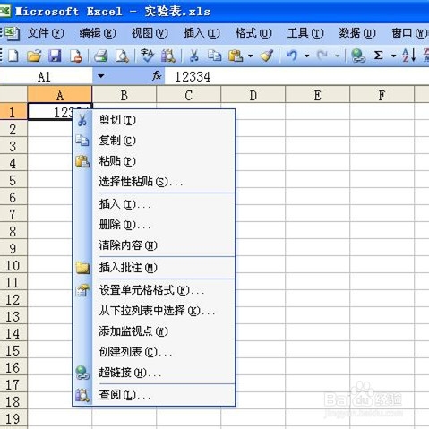Undo the last action with toolbar arrow
Image resolution: width=429 pixels, height=429 pixels.
tap(292, 56)
